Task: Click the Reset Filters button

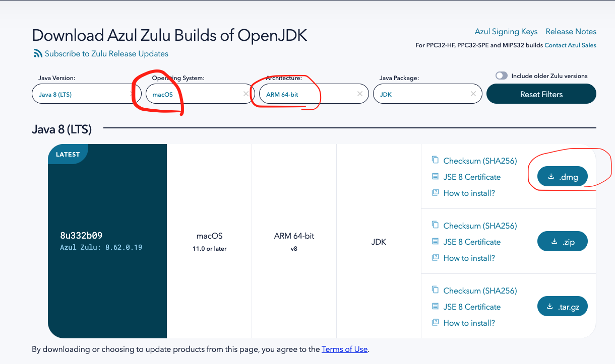Action: pyautogui.click(x=541, y=94)
